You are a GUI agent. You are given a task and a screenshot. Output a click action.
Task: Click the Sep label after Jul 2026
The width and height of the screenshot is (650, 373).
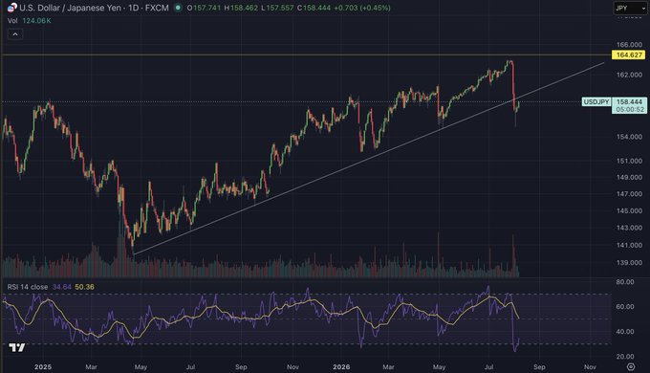point(539,366)
